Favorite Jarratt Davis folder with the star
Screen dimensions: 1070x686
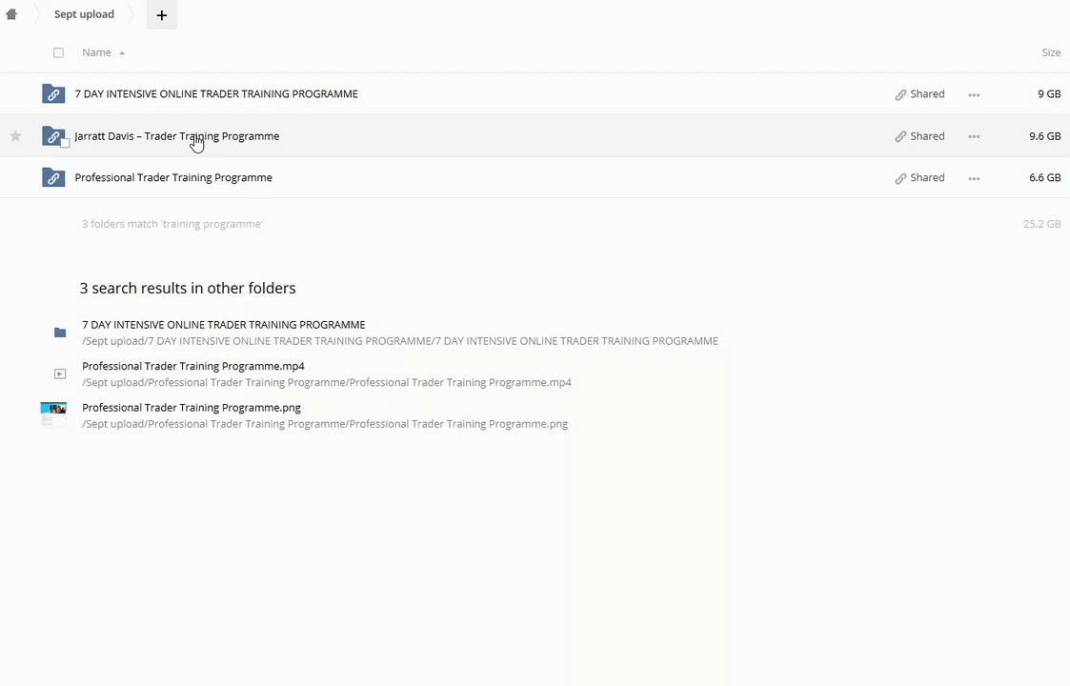click(x=15, y=136)
